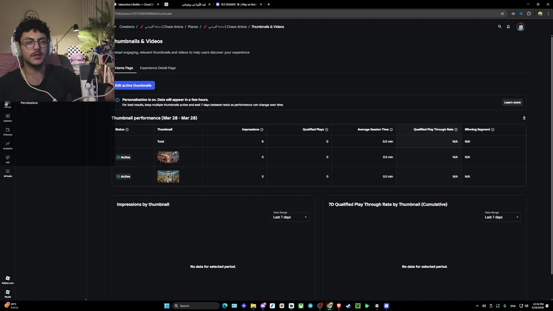
Task: Click the info icon beside Impressions
Action: 262,130
